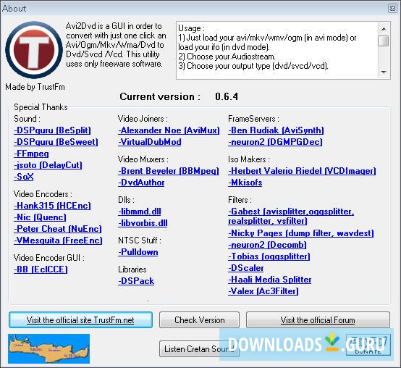This screenshot has width=401, height=368.
Task: Visit the official site TrustFm.net
Action: point(80,320)
